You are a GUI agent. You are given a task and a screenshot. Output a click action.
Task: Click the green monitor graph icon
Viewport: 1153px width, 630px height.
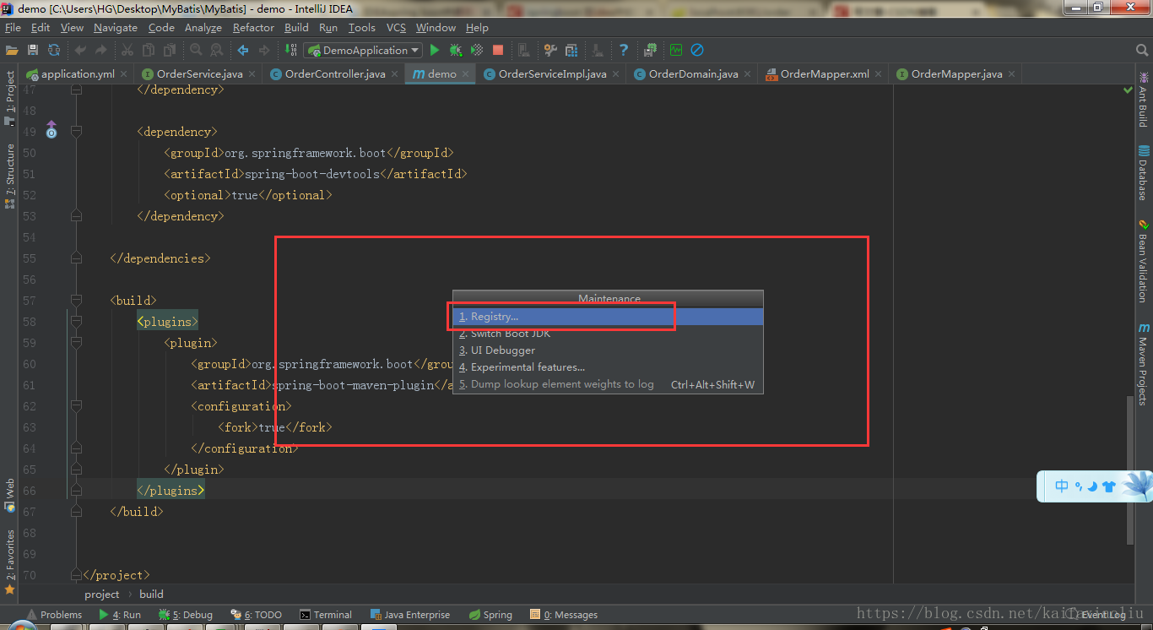pos(676,50)
